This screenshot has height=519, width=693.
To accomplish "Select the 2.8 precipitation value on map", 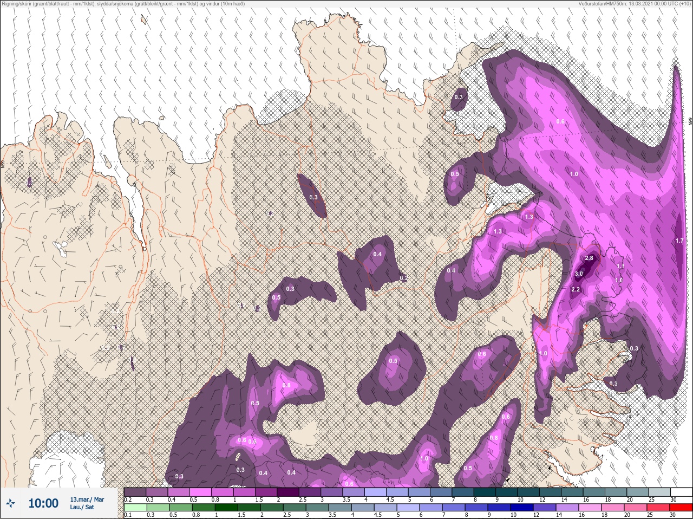I will tap(590, 258).
